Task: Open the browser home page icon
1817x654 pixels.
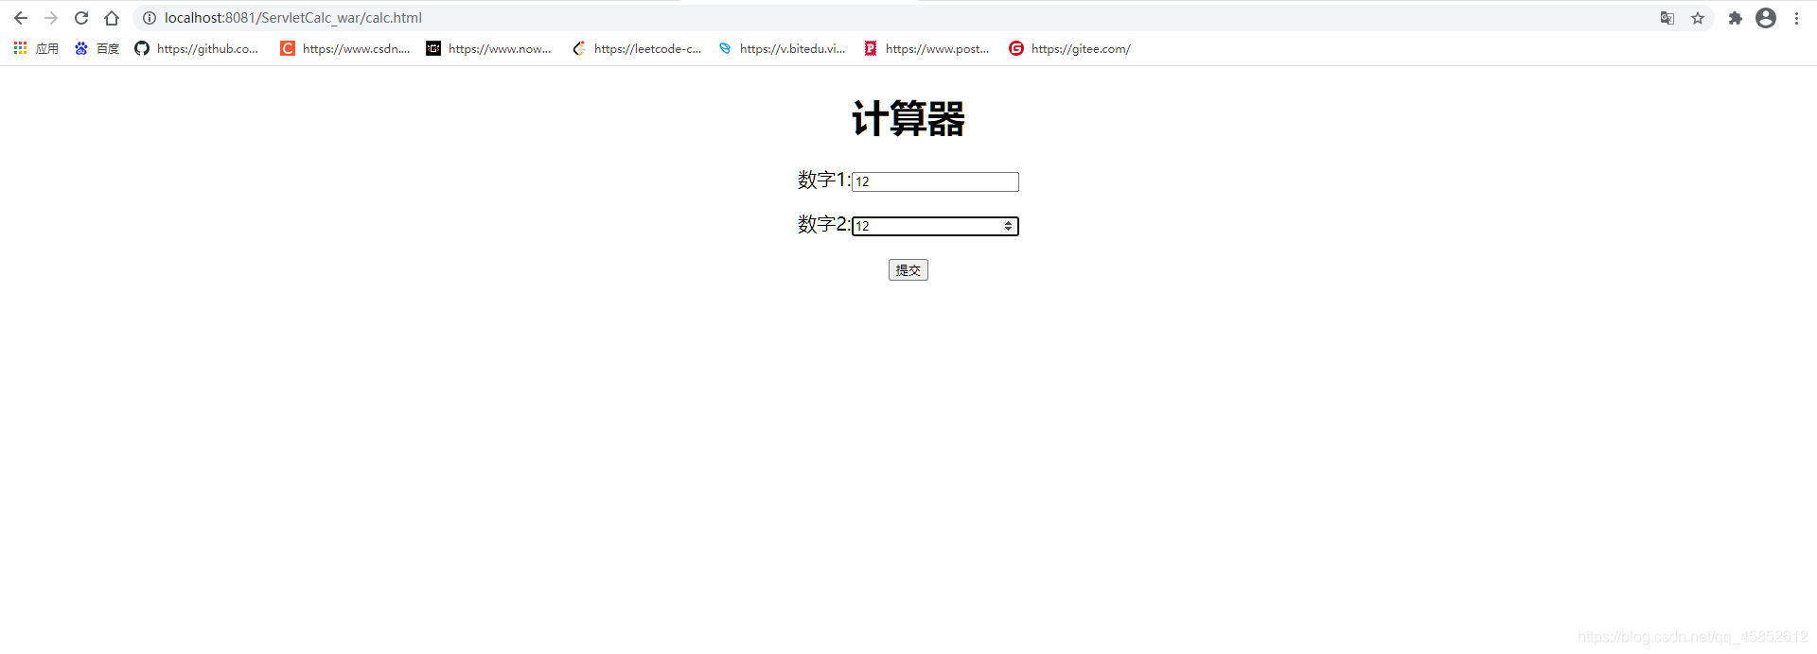Action: pyautogui.click(x=112, y=18)
